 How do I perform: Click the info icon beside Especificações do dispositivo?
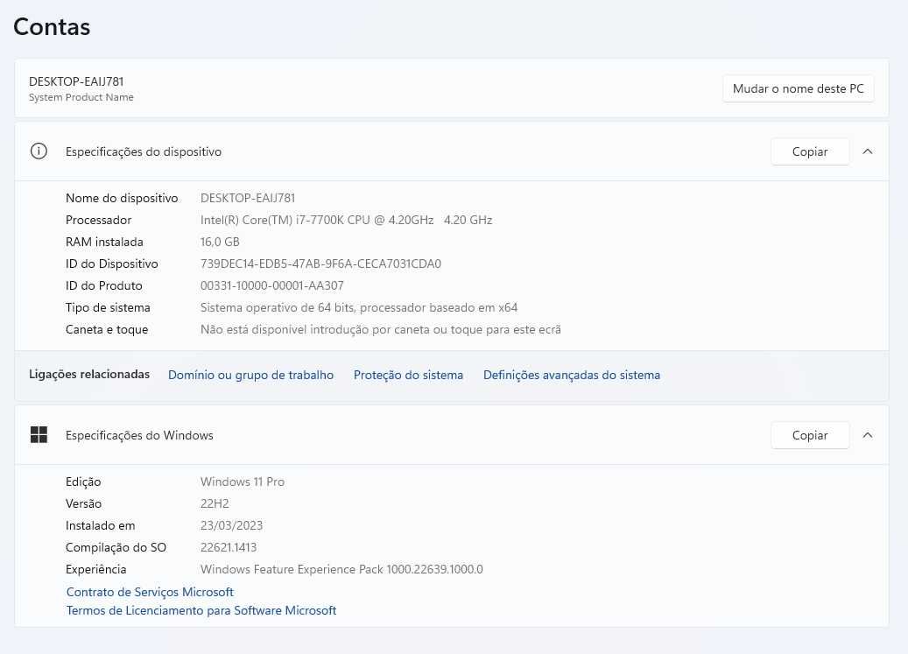tap(39, 151)
